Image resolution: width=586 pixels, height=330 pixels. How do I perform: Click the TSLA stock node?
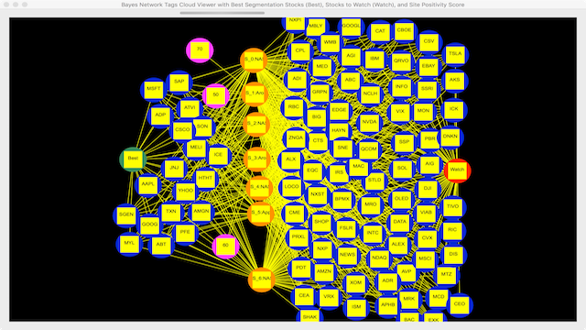click(455, 55)
